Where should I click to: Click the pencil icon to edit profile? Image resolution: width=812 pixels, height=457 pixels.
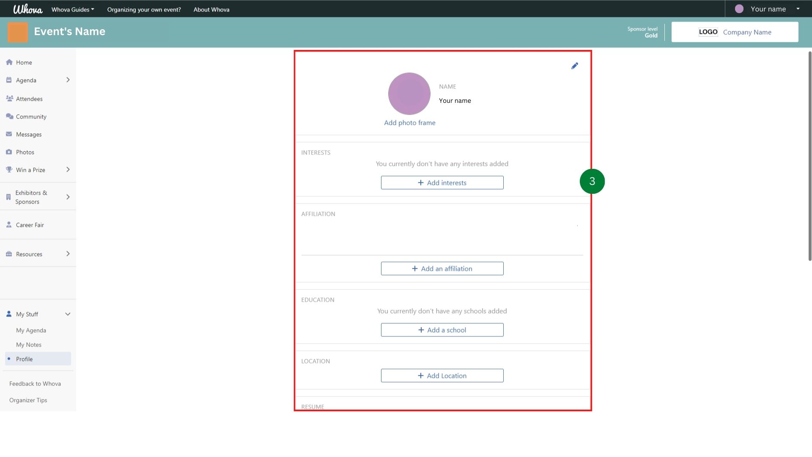point(575,66)
